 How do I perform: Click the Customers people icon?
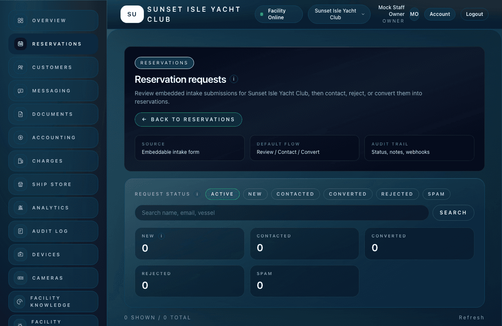(20, 67)
